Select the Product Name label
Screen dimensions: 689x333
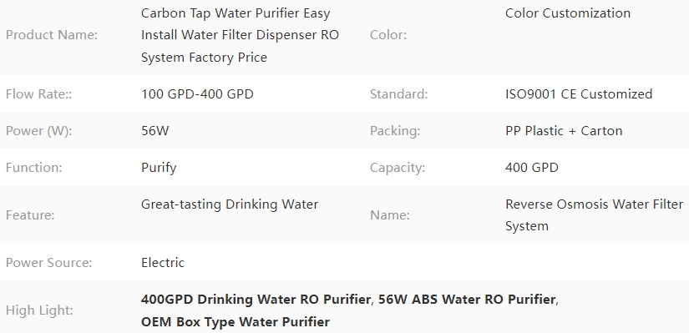52,35
